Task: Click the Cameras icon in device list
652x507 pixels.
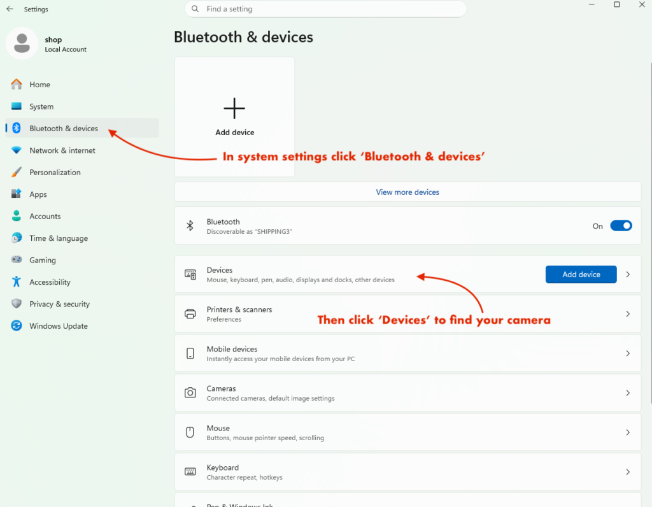Action: [x=190, y=393]
